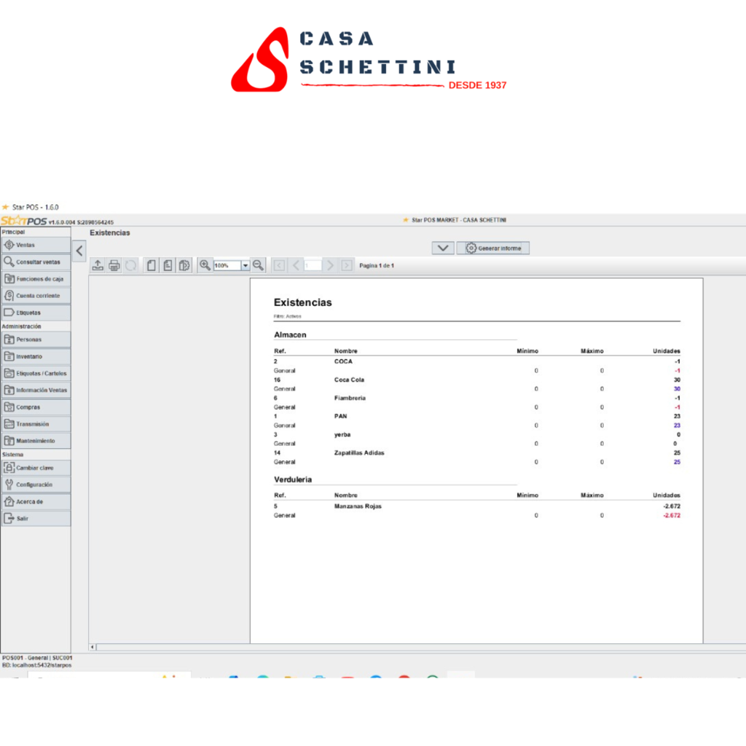The width and height of the screenshot is (746, 746).
Task: Go to the previous report page
Action: click(x=296, y=265)
